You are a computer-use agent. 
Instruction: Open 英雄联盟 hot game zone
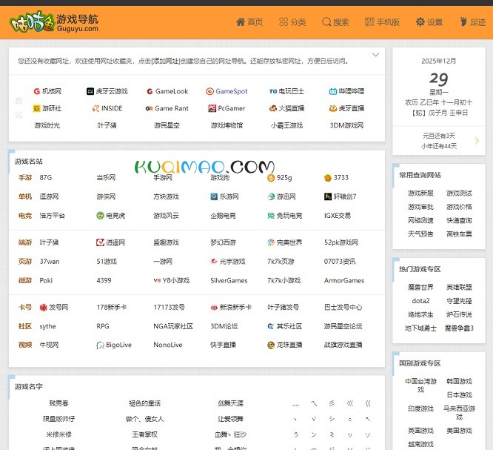pos(460,287)
